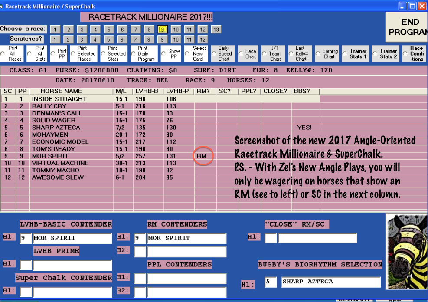428x302 pixels.
Task: Select the TOM'S READY horse row
Action: pos(160,149)
